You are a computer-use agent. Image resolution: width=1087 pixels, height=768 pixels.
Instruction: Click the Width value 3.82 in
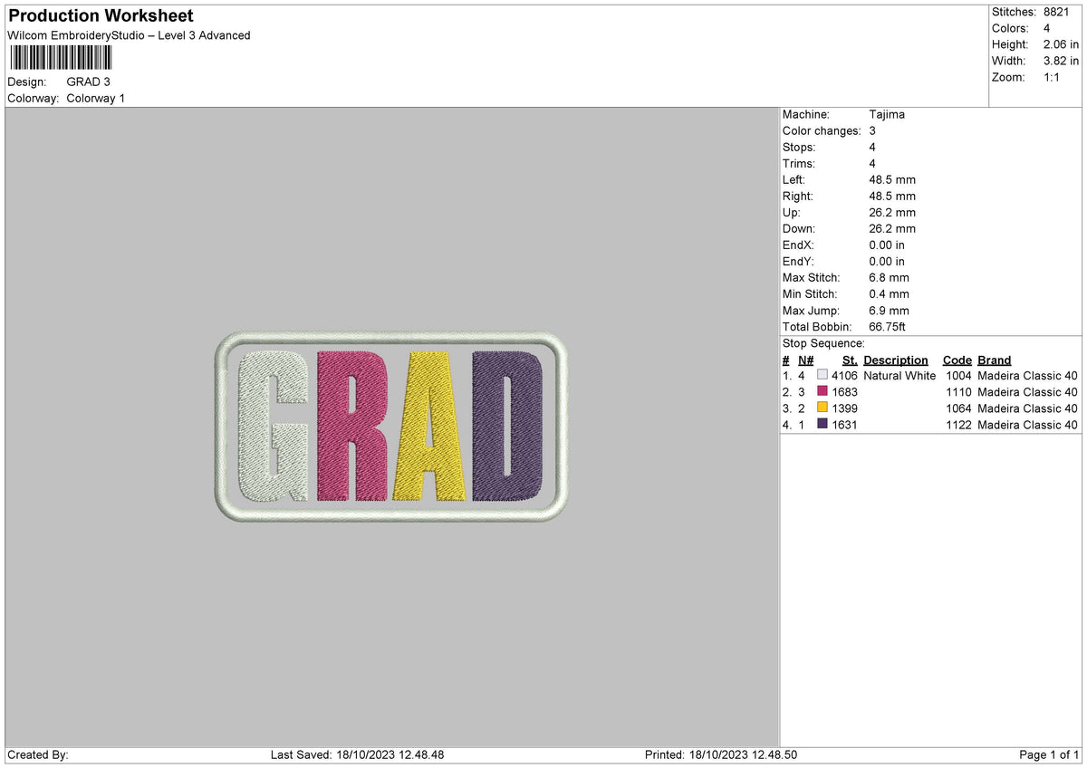pyautogui.click(x=1061, y=61)
